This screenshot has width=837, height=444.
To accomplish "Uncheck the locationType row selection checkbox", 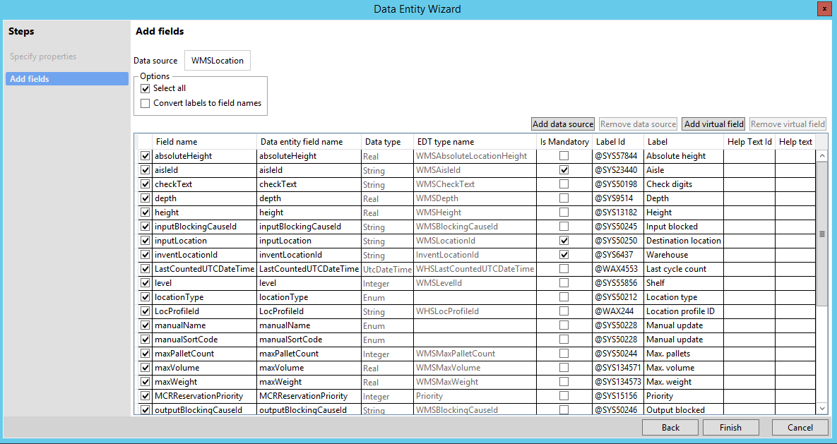I will [x=146, y=297].
